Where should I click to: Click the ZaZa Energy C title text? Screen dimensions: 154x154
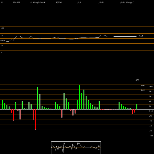point(127,2)
